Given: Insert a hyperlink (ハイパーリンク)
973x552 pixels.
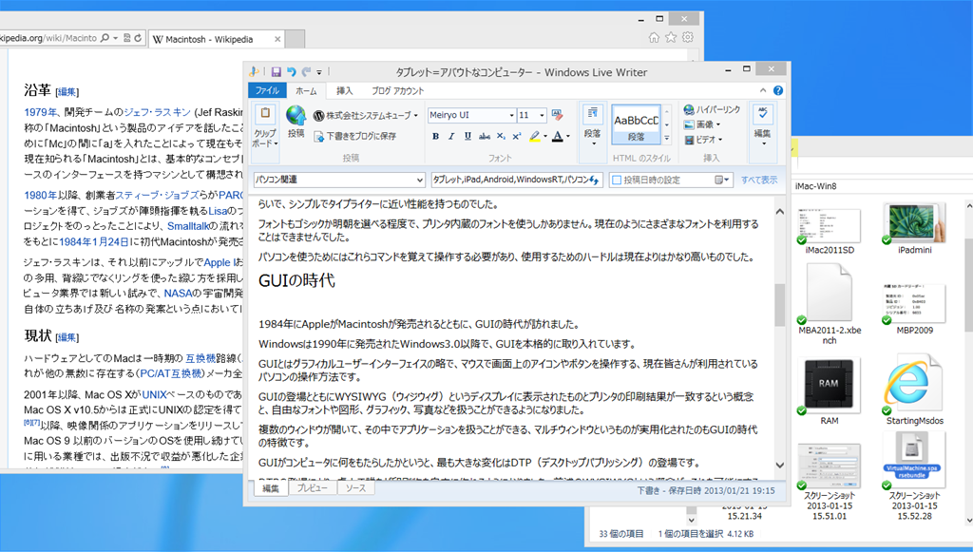Looking at the screenshot, I should point(712,109).
